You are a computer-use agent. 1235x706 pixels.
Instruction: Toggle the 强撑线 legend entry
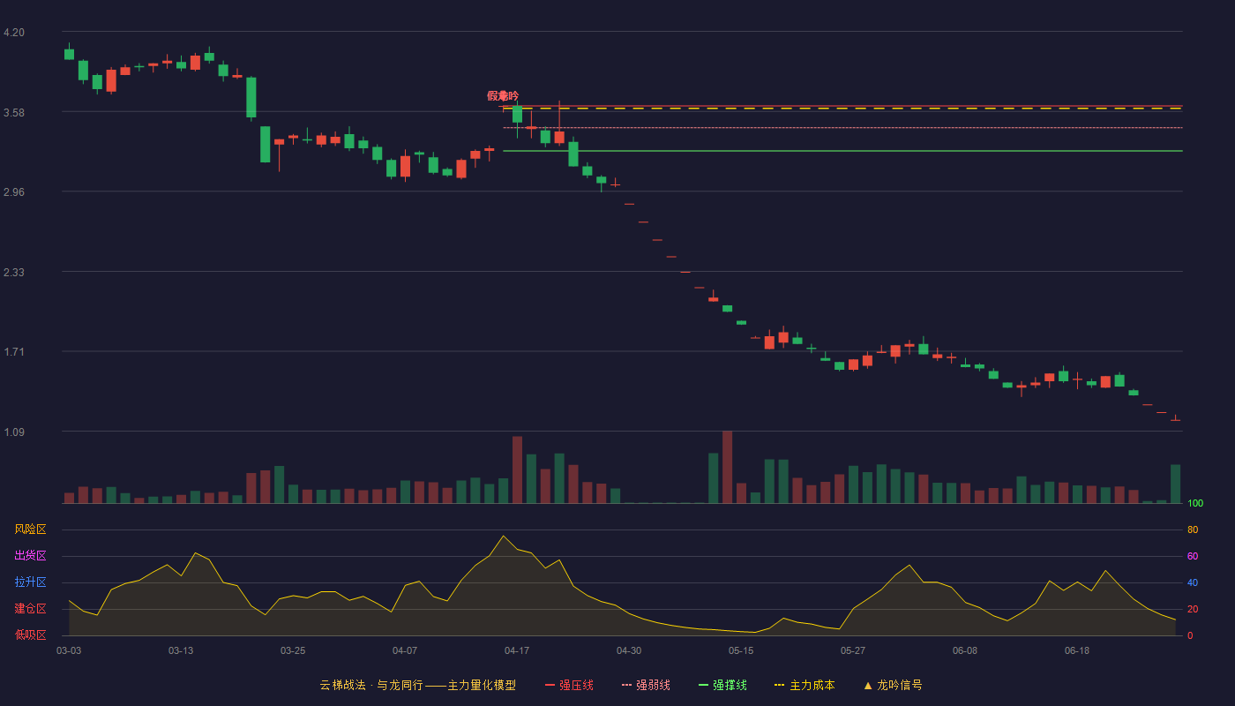coord(722,685)
